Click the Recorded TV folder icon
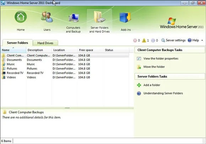The image size is (206, 144). 4,73
